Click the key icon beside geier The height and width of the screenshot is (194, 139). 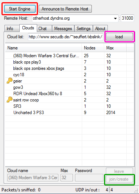10,81
